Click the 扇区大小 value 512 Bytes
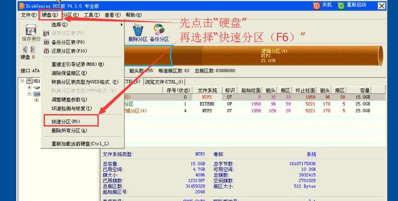This screenshot has width=398, height=201. point(305,186)
